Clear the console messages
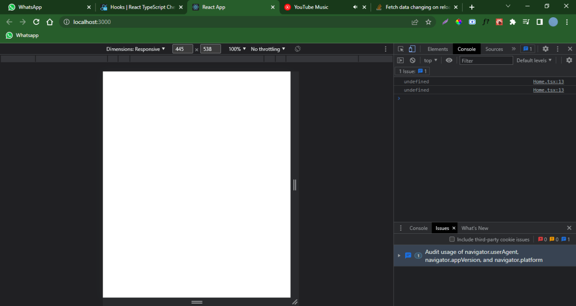The width and height of the screenshot is (576, 306). tap(412, 60)
